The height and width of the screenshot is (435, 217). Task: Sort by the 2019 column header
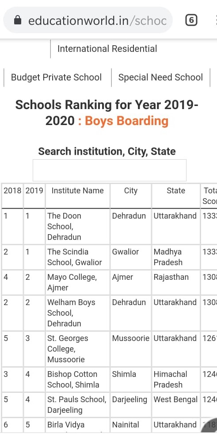[34, 191]
